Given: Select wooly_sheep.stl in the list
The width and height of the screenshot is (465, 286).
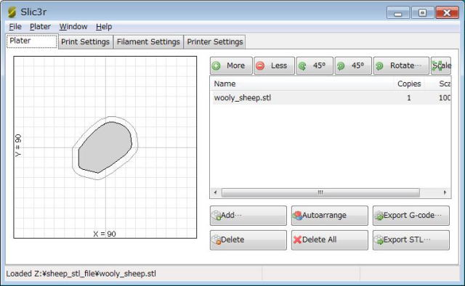Looking at the screenshot, I should [331, 98].
